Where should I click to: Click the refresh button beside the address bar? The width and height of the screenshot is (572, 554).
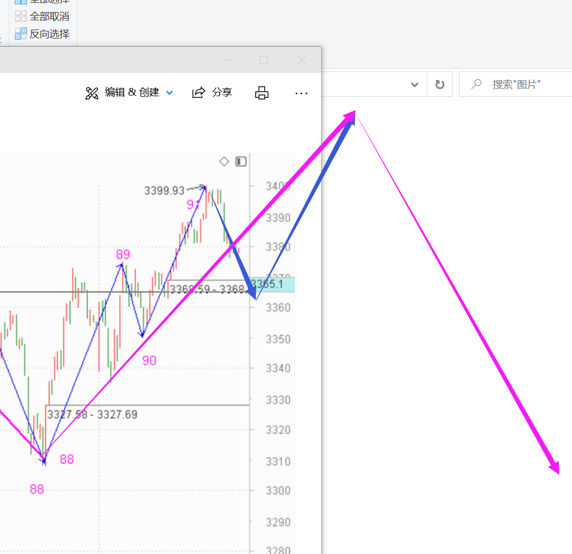pyautogui.click(x=439, y=85)
